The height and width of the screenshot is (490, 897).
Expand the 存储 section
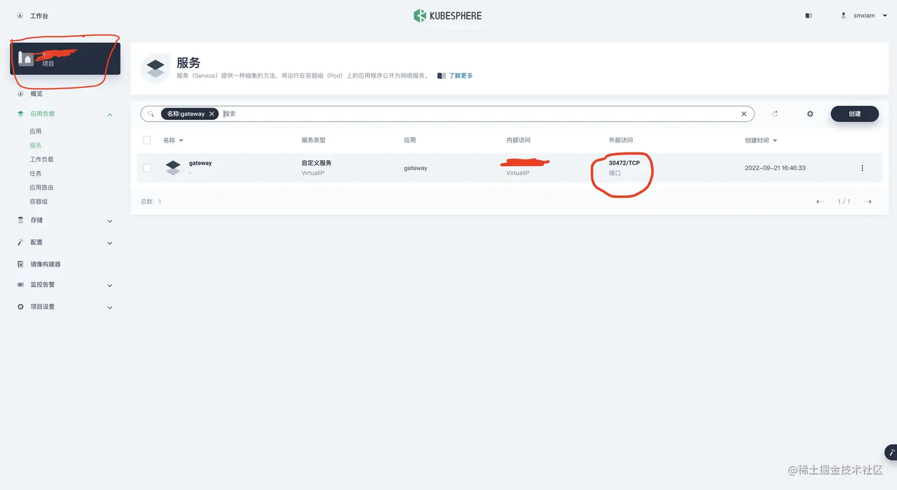110,221
